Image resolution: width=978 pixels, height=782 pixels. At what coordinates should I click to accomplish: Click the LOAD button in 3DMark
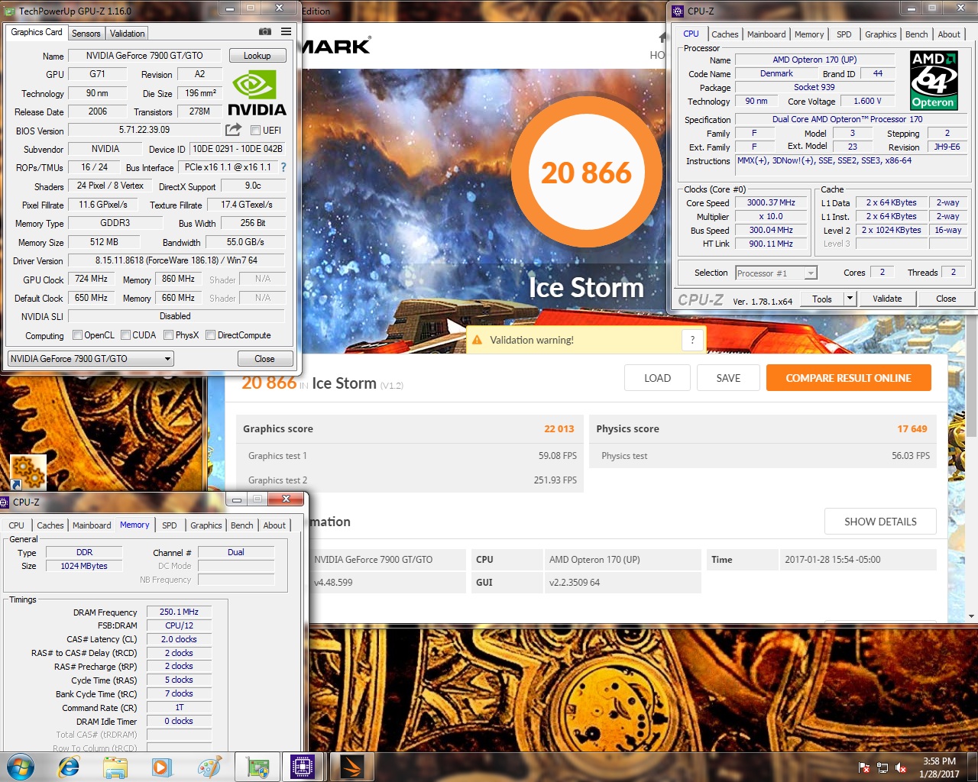tap(657, 378)
